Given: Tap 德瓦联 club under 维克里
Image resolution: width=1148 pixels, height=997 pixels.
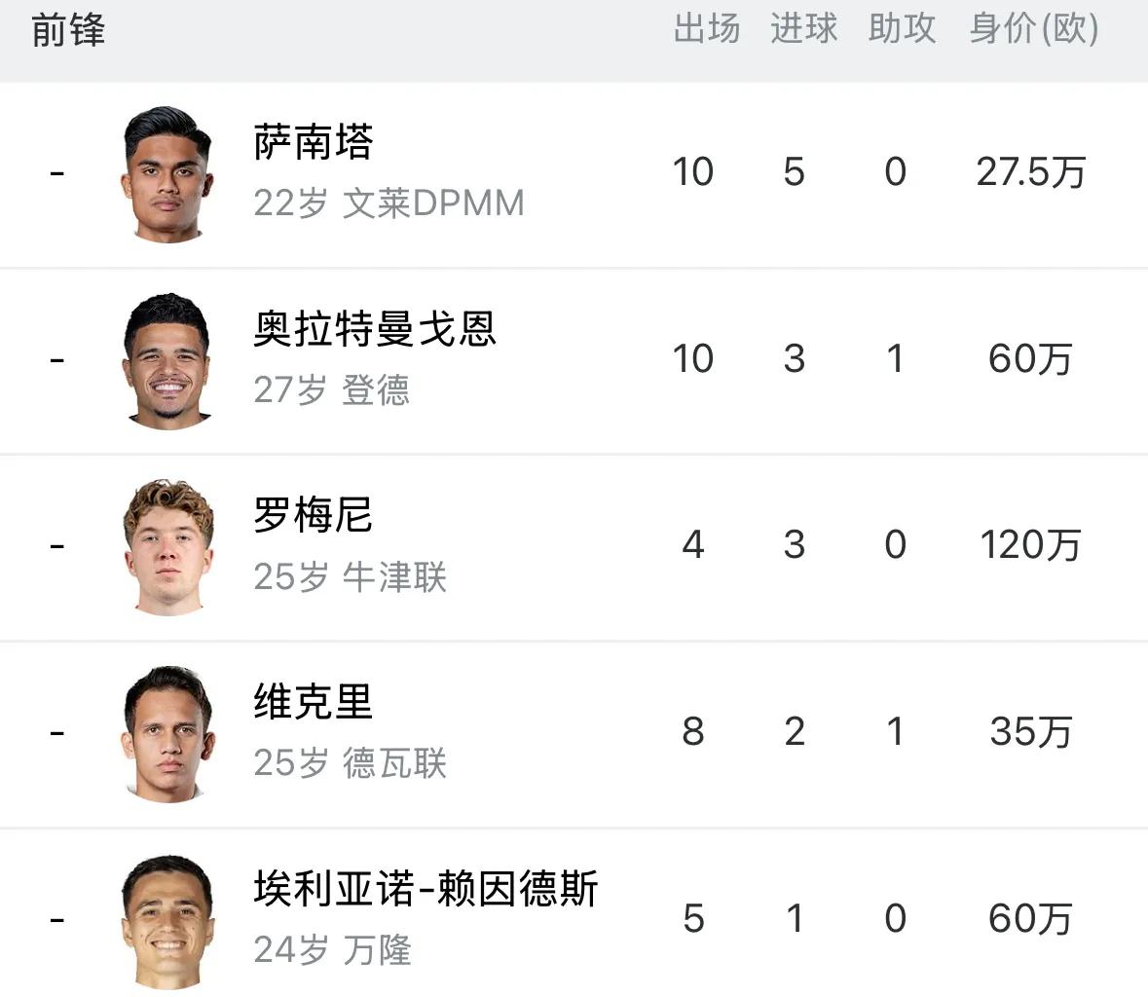Looking at the screenshot, I should coord(394,763).
